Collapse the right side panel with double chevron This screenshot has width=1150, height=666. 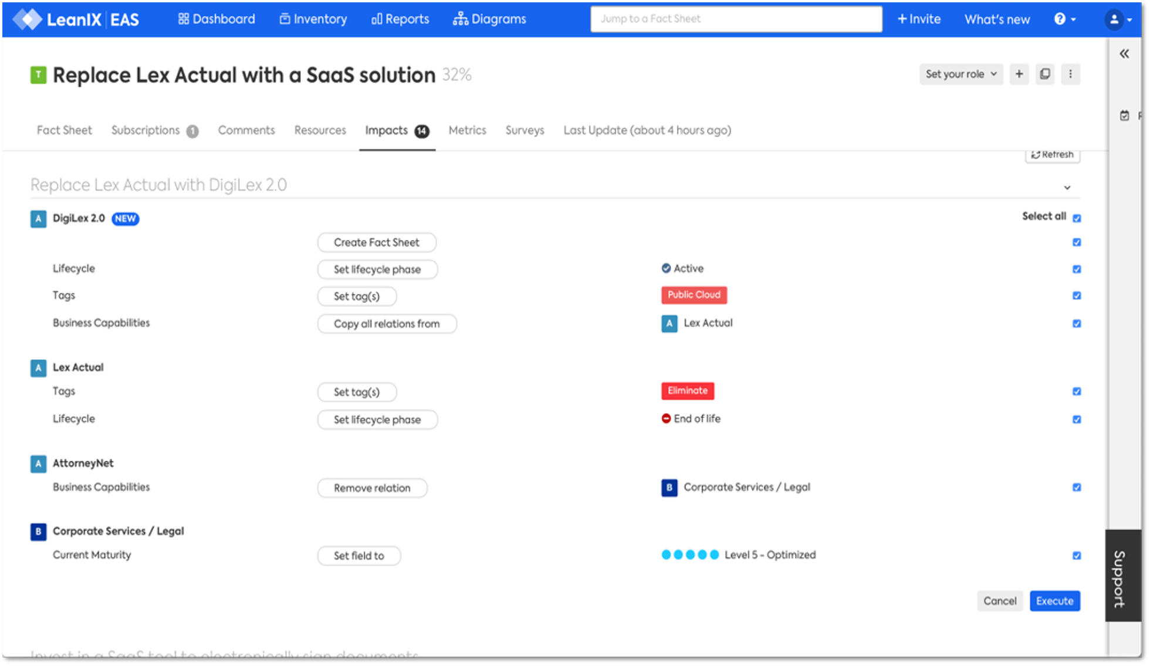[1124, 54]
